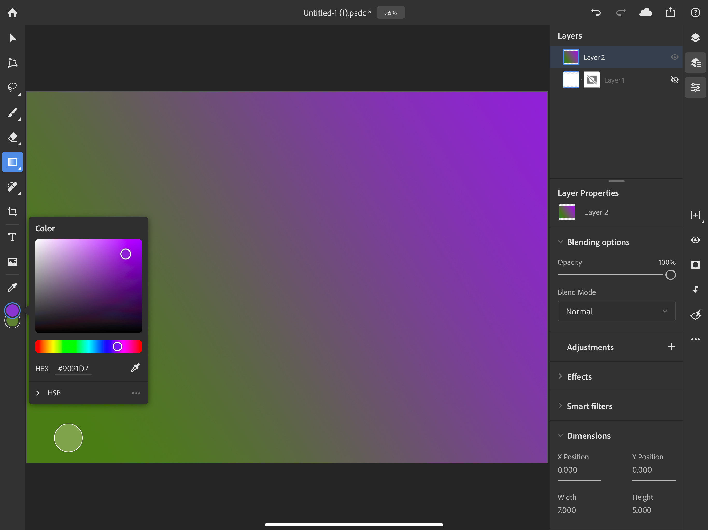
Task: Expand the HSB color options
Action: point(37,393)
